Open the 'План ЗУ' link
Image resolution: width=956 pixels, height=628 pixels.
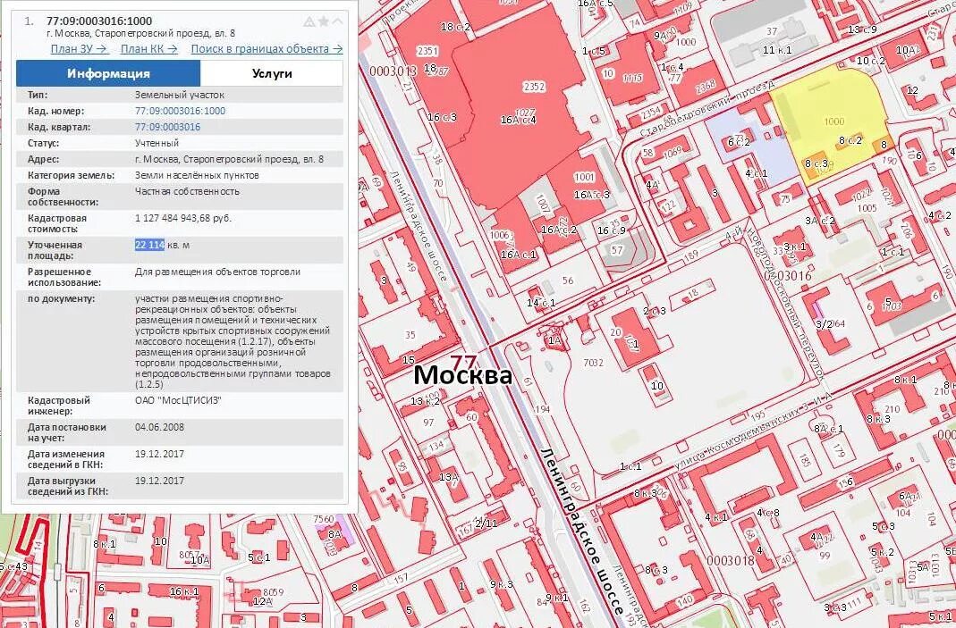pos(80,49)
